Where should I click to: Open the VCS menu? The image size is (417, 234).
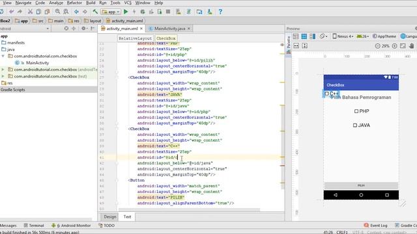[x=128, y=3]
